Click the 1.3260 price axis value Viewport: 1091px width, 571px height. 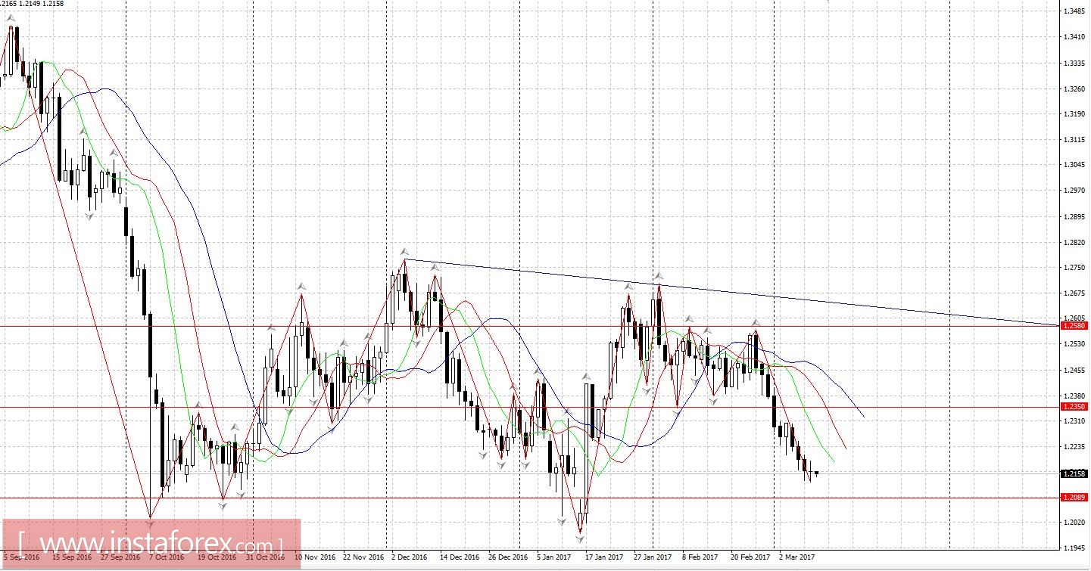[1075, 88]
